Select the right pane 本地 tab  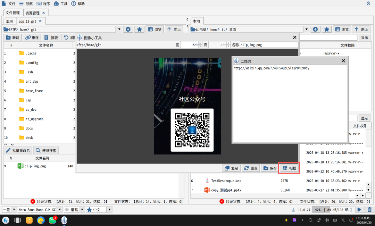click(196, 21)
